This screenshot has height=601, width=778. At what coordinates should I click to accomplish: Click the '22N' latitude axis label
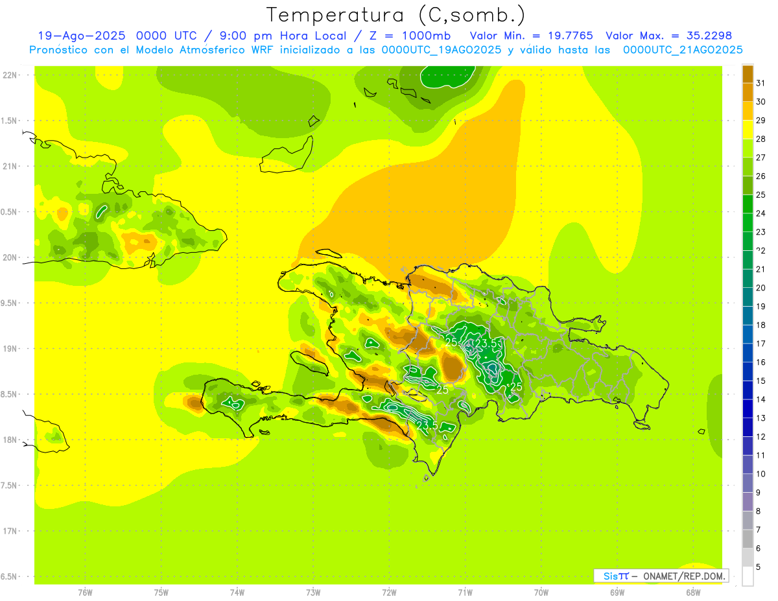[10, 75]
